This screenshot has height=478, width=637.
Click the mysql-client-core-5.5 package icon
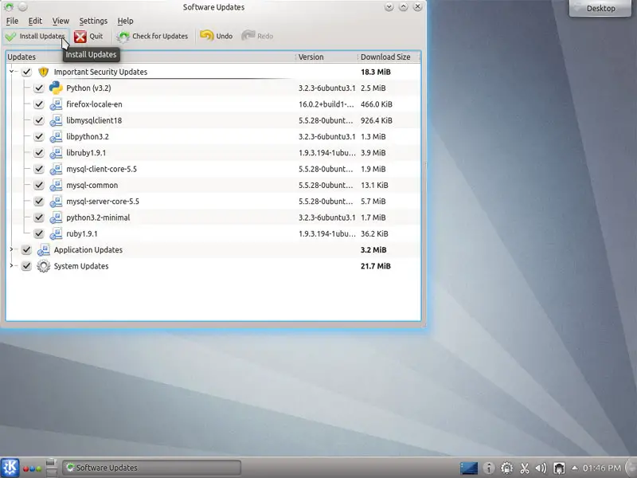coord(56,169)
